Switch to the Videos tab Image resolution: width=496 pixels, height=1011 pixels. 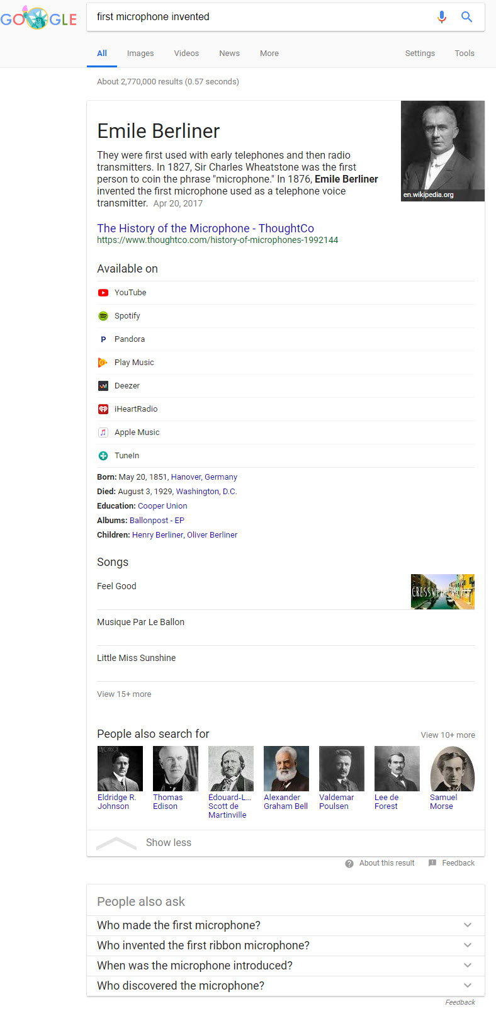pyautogui.click(x=186, y=54)
